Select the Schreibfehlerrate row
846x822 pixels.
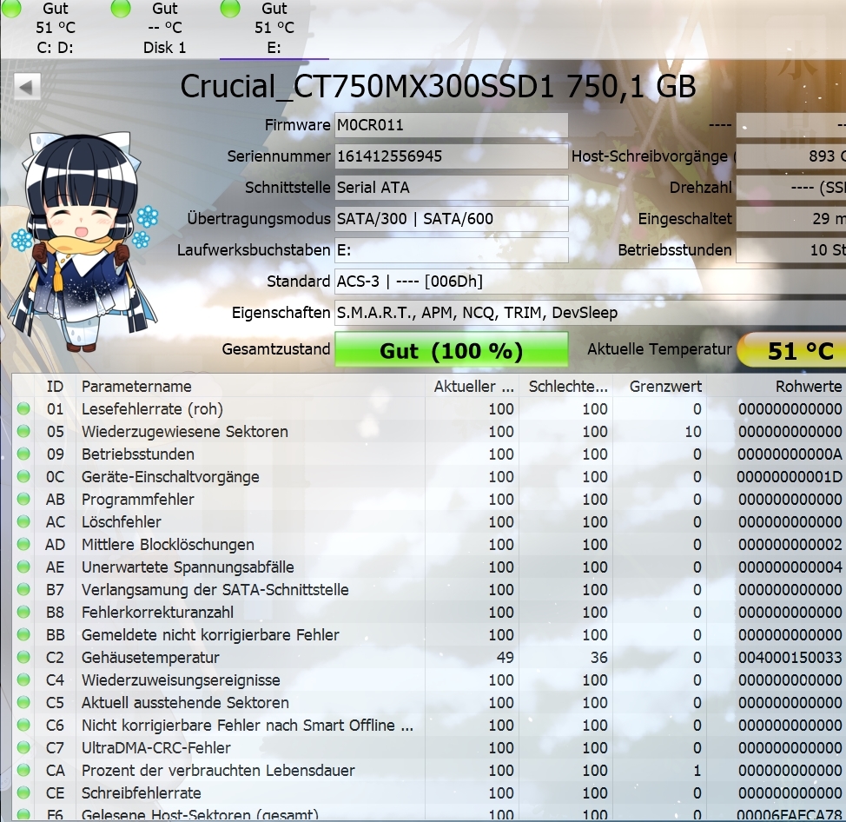pos(429,793)
